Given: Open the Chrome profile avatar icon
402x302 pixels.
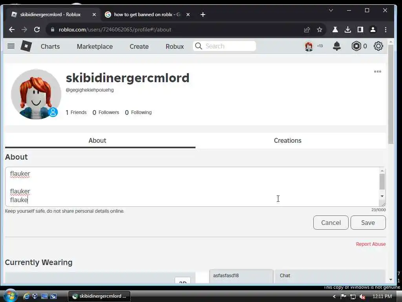Looking at the screenshot, I should point(373,29).
